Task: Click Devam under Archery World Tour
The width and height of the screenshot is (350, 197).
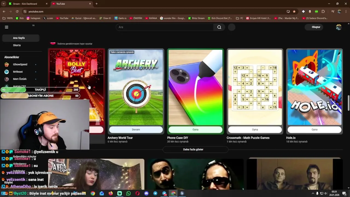Action: [136, 130]
